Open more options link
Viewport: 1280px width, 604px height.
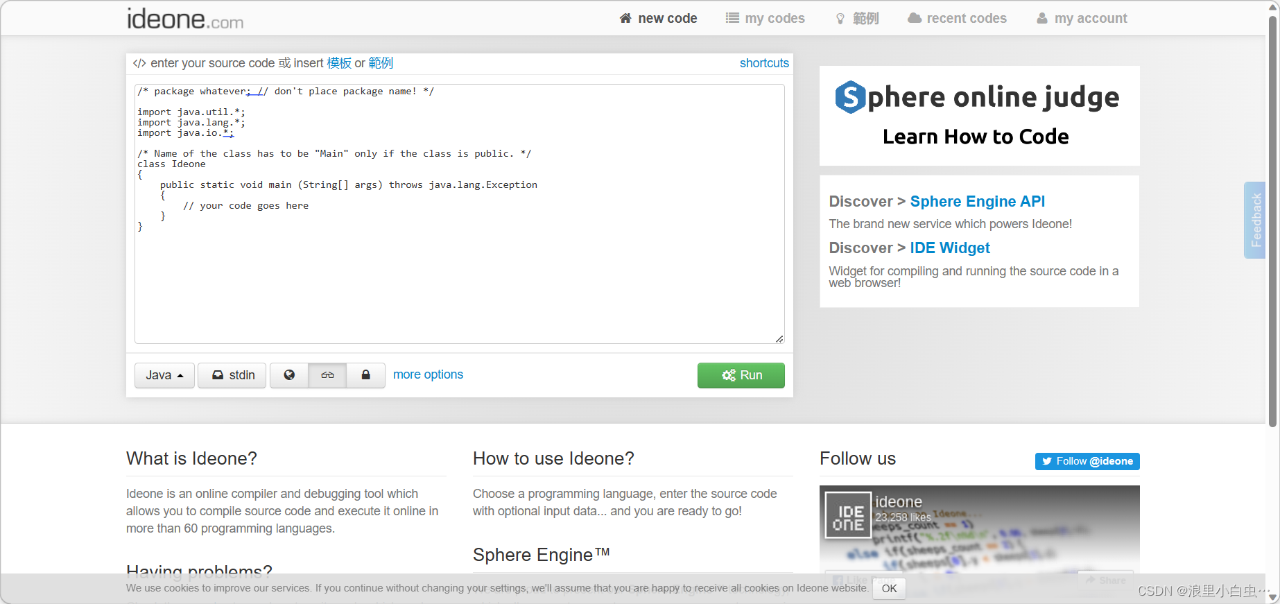428,374
